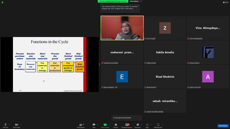Click the 'Ship finished goods' orange box
Screen dimensions: 230x129
point(80,67)
